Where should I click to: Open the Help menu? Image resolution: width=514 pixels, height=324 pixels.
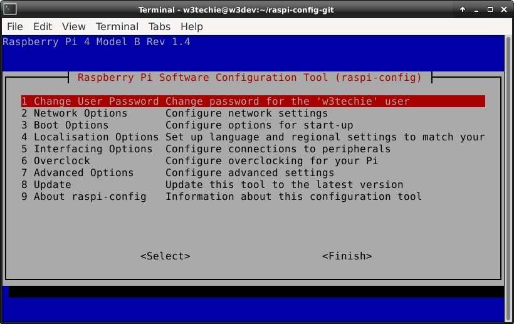click(x=192, y=26)
